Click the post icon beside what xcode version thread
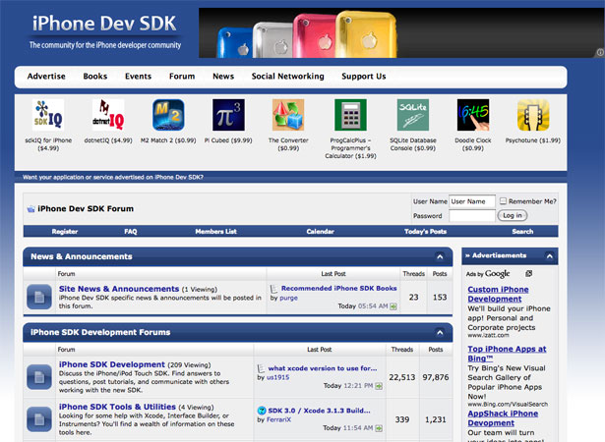 262,368
